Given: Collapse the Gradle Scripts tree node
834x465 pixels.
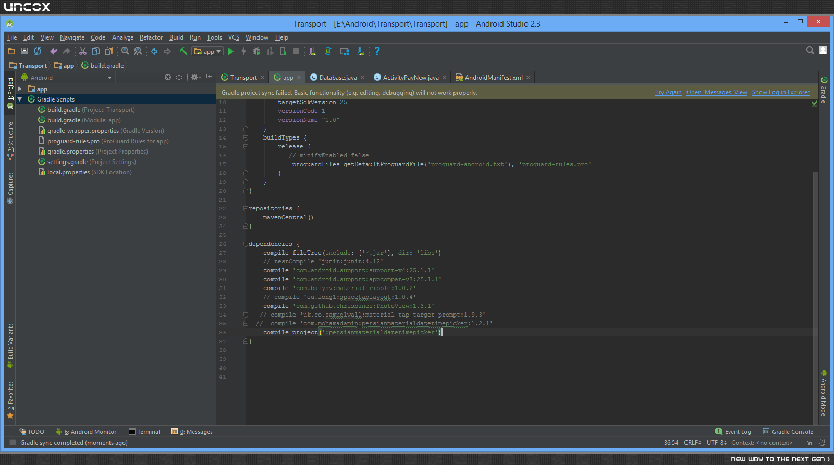Looking at the screenshot, I should tap(20, 99).
